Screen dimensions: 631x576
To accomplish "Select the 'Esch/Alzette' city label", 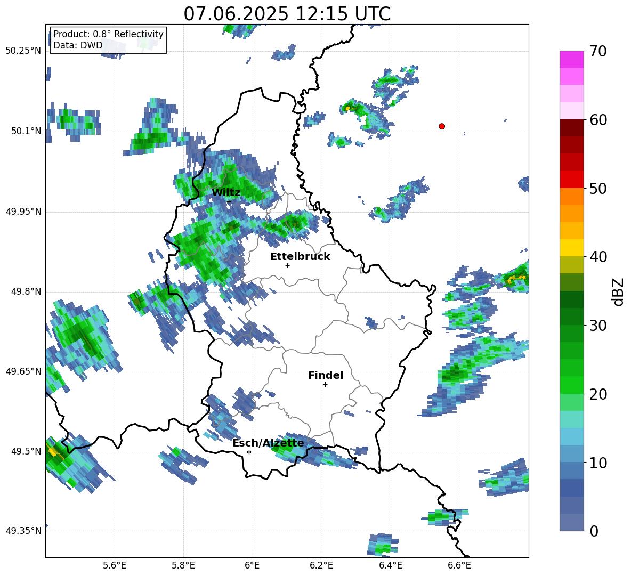I will (x=268, y=443).
